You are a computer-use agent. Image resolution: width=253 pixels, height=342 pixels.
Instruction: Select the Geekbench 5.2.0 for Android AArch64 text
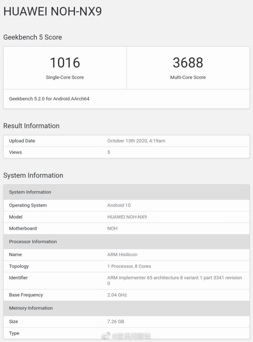tap(49, 99)
